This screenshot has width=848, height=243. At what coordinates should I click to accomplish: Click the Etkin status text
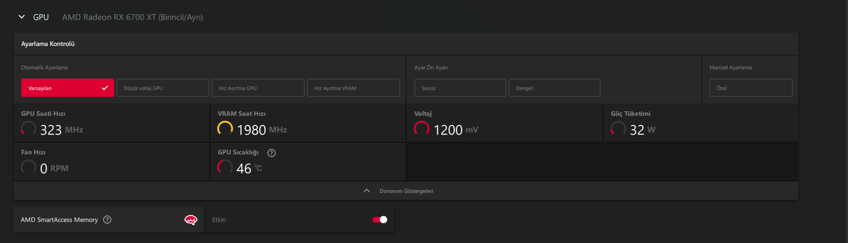(x=219, y=220)
